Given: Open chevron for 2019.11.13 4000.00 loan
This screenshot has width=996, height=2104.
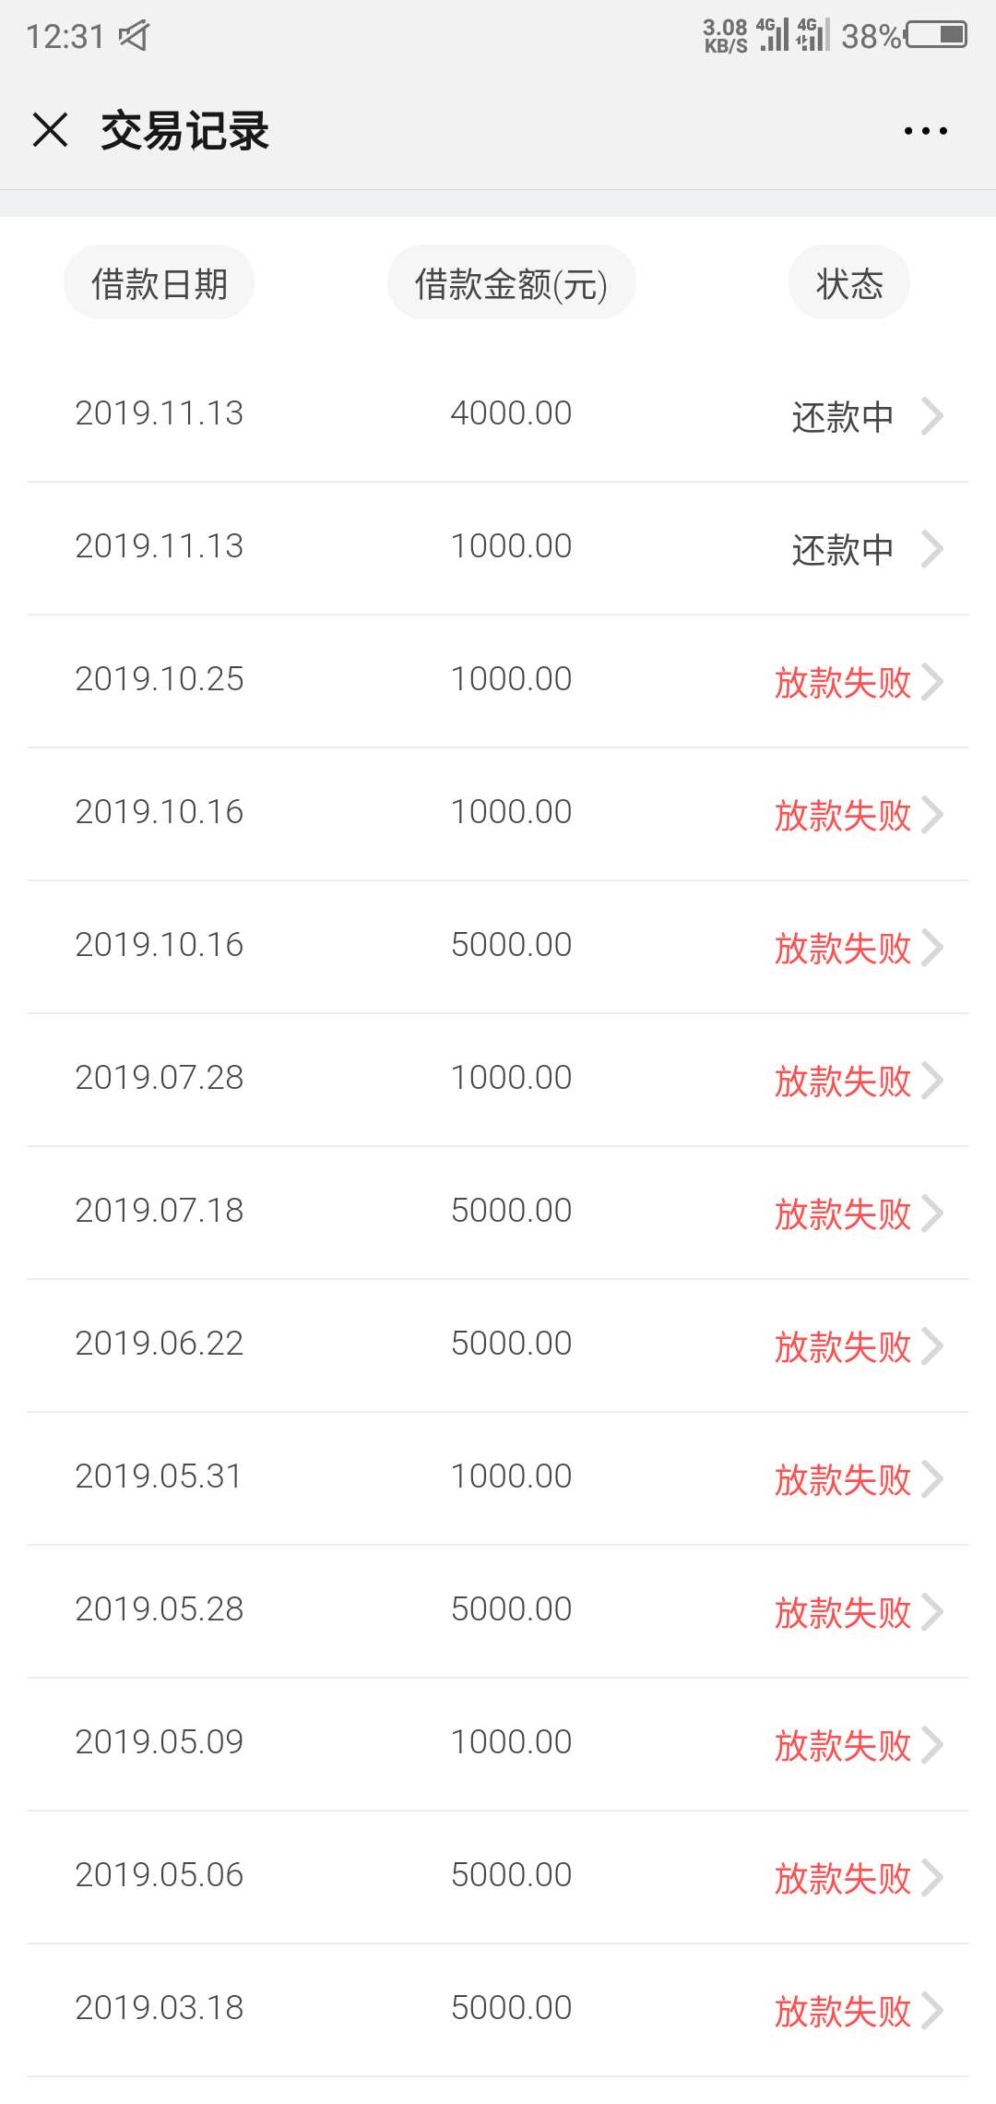Looking at the screenshot, I should [x=932, y=416].
